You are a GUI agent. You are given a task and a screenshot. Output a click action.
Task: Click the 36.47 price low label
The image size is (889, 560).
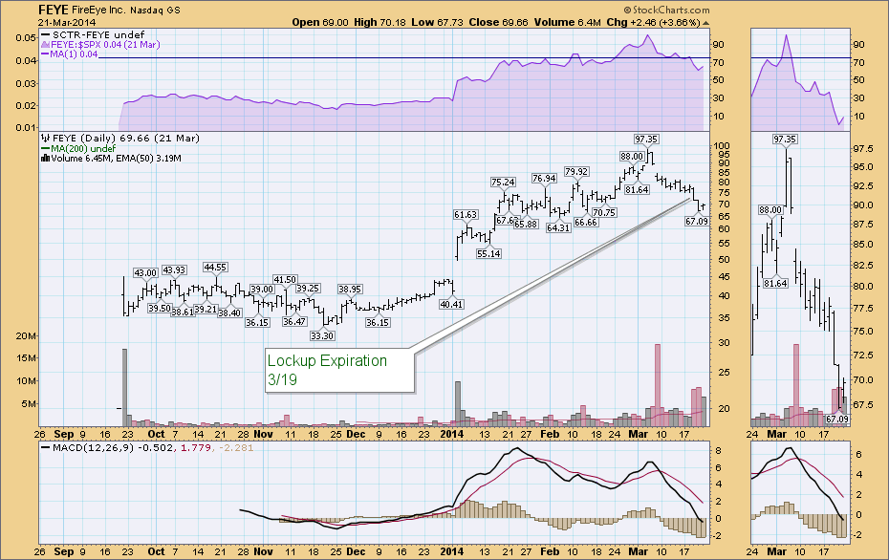click(x=294, y=321)
